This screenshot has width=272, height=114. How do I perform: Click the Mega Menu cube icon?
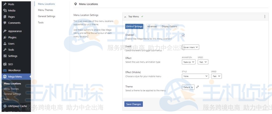[x=5, y=76]
